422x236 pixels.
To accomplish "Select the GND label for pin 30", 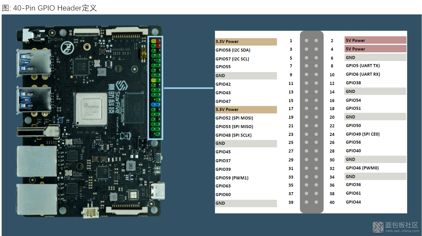I will 375,159.
